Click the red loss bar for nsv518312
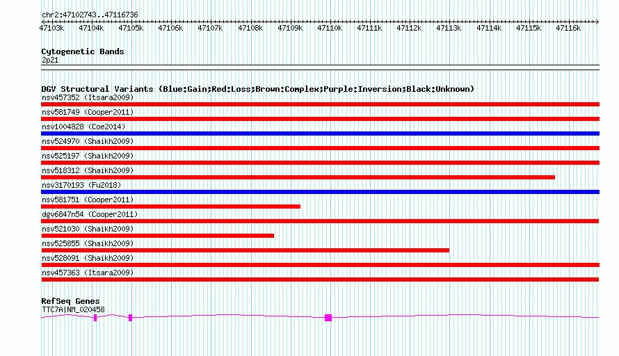Image resolution: width=619 pixels, height=356 pixels. click(x=298, y=177)
